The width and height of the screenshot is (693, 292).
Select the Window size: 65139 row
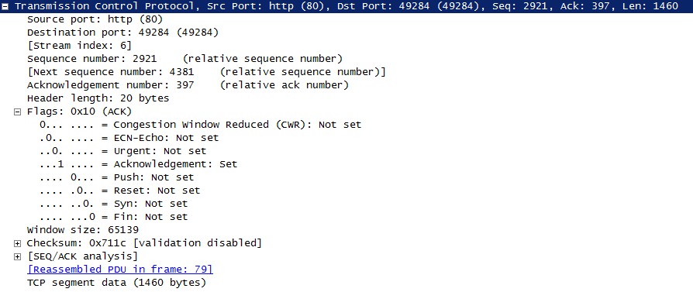(x=83, y=230)
